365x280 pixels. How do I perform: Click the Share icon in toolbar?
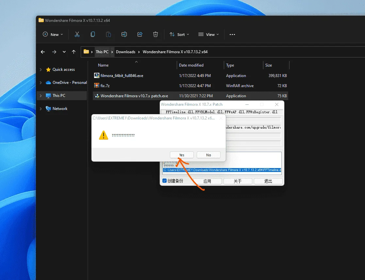(140, 34)
